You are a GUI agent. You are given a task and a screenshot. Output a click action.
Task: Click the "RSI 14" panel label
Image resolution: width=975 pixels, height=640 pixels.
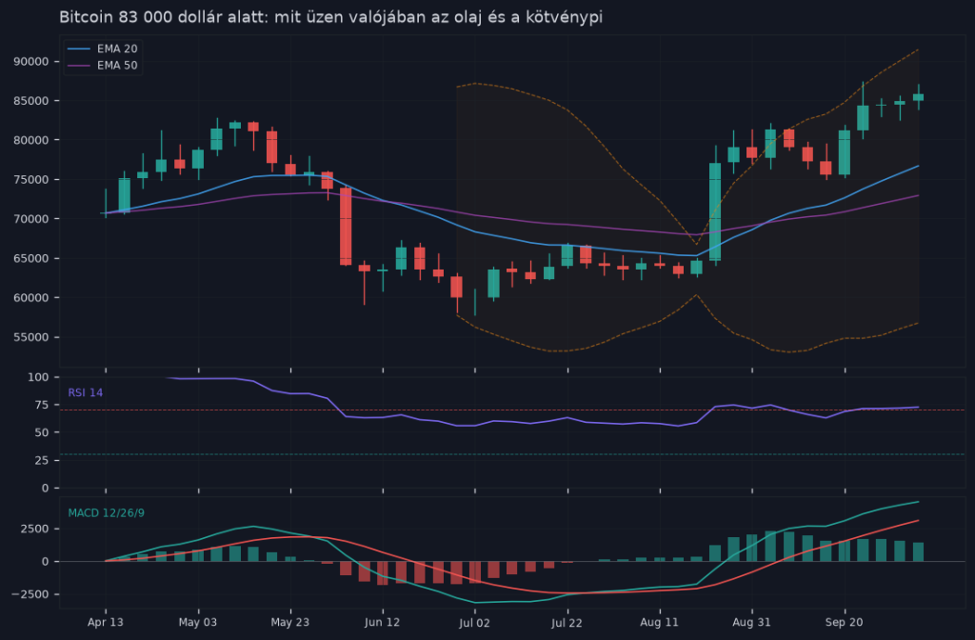pyautogui.click(x=85, y=392)
